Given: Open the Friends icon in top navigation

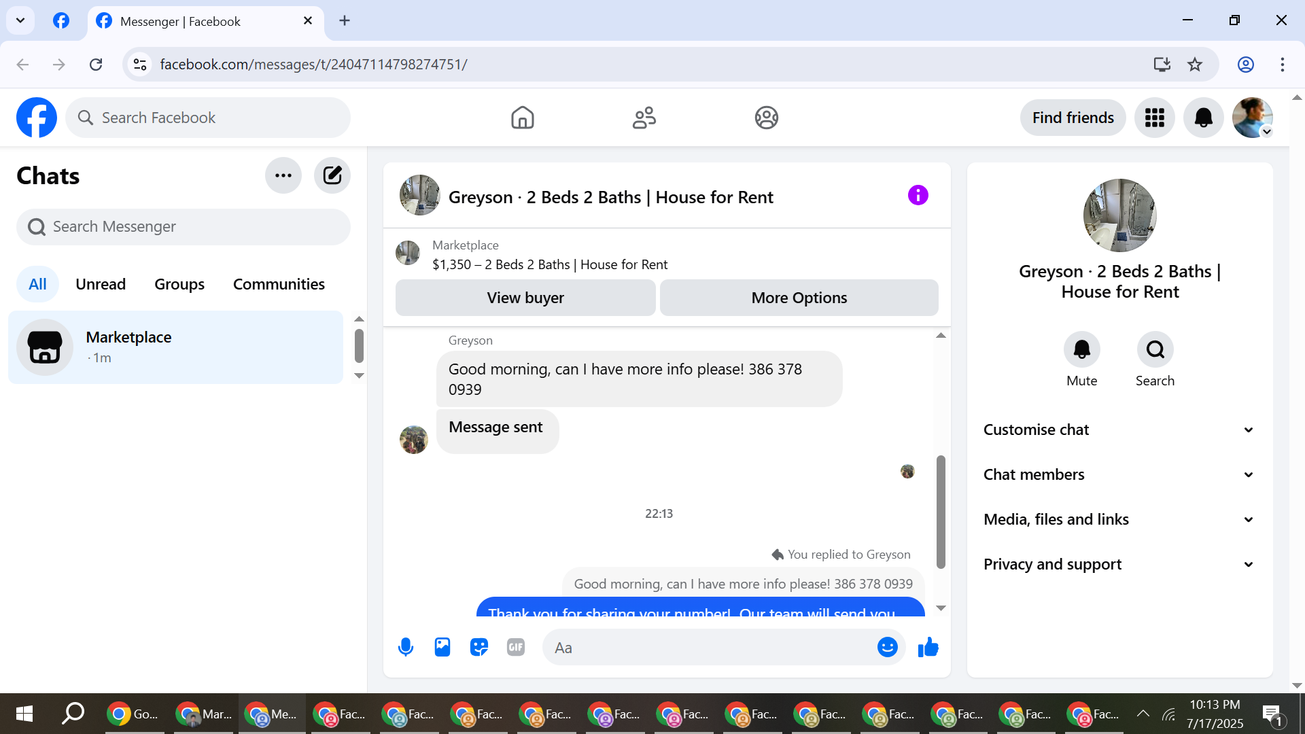Looking at the screenshot, I should tap(644, 118).
